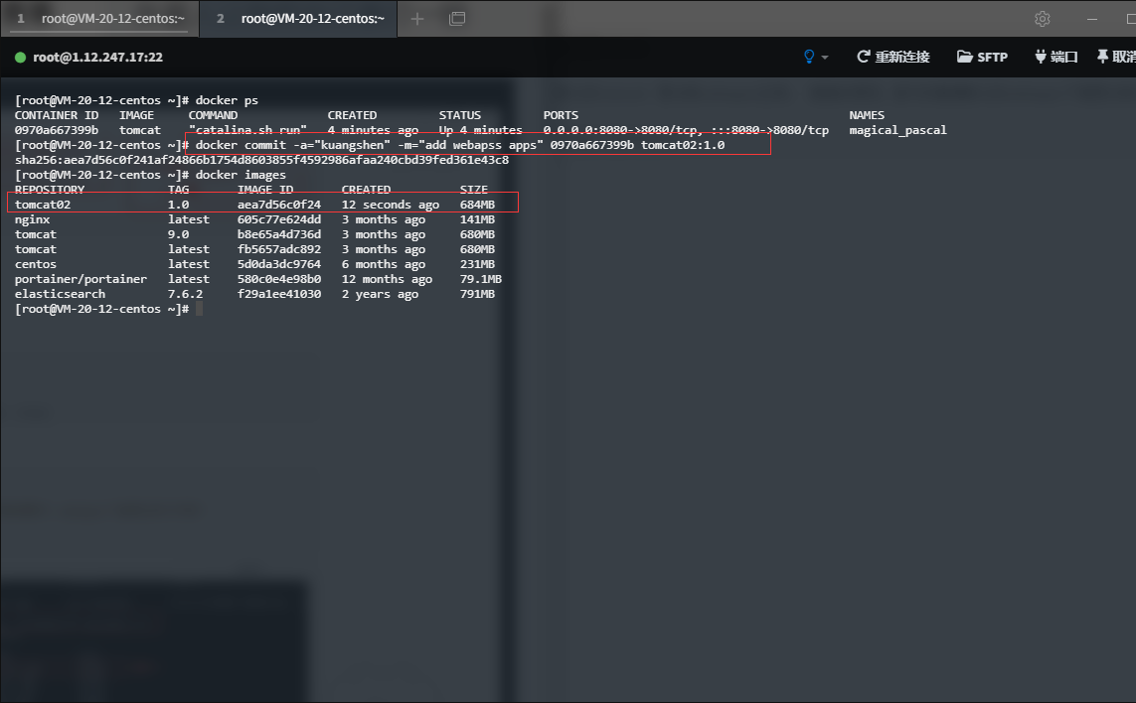The width and height of the screenshot is (1136, 703).
Task: Click the elasticsearch repository name
Action: click(61, 294)
